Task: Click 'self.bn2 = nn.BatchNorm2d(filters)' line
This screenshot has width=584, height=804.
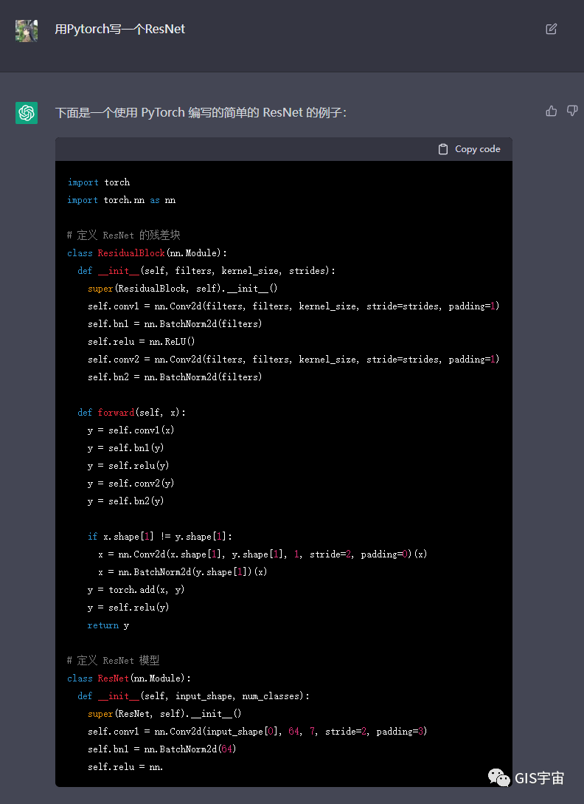Action: click(x=175, y=377)
